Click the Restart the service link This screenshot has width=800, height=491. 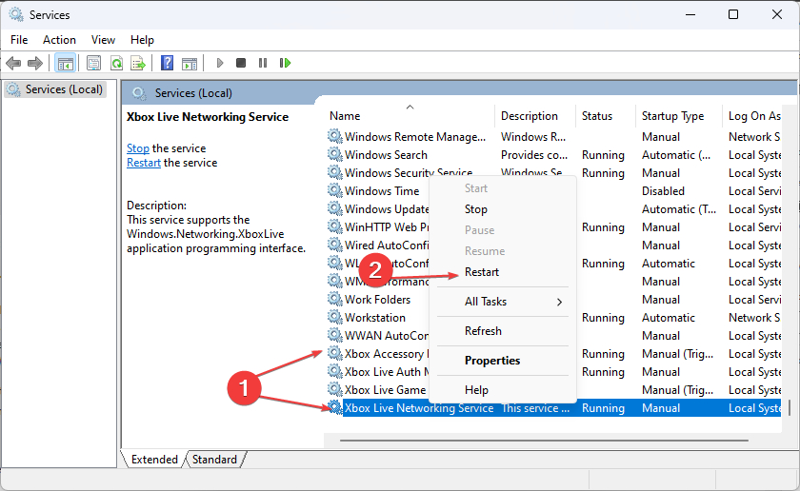(144, 163)
